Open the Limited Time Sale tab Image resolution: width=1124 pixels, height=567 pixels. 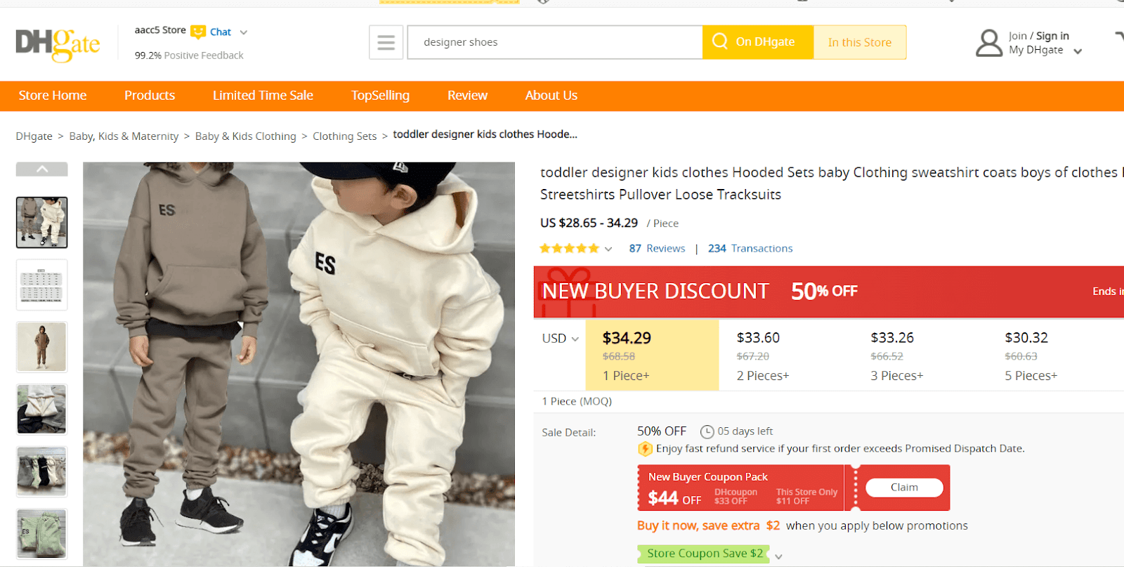[263, 96]
